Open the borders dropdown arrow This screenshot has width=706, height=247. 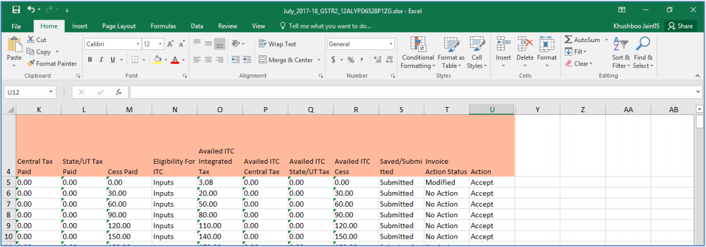(144, 59)
